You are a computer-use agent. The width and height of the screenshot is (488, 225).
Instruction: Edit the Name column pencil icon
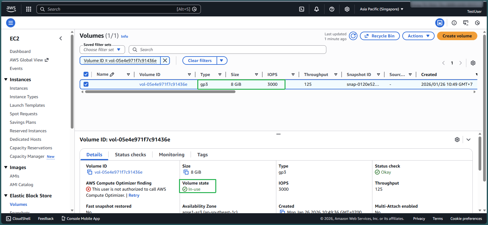[x=112, y=74]
